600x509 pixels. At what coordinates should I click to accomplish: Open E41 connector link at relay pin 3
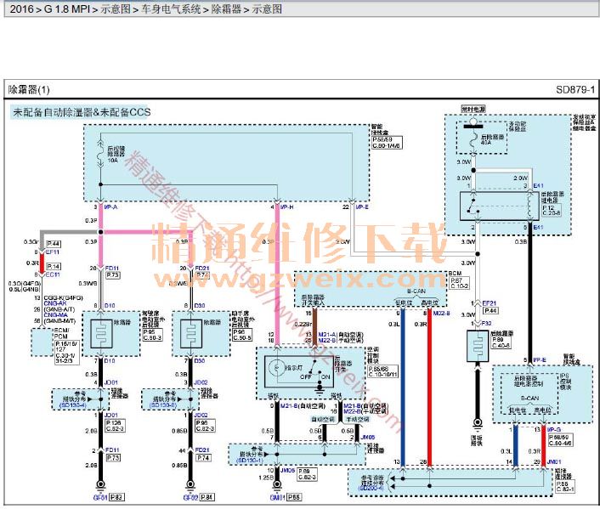539,185
